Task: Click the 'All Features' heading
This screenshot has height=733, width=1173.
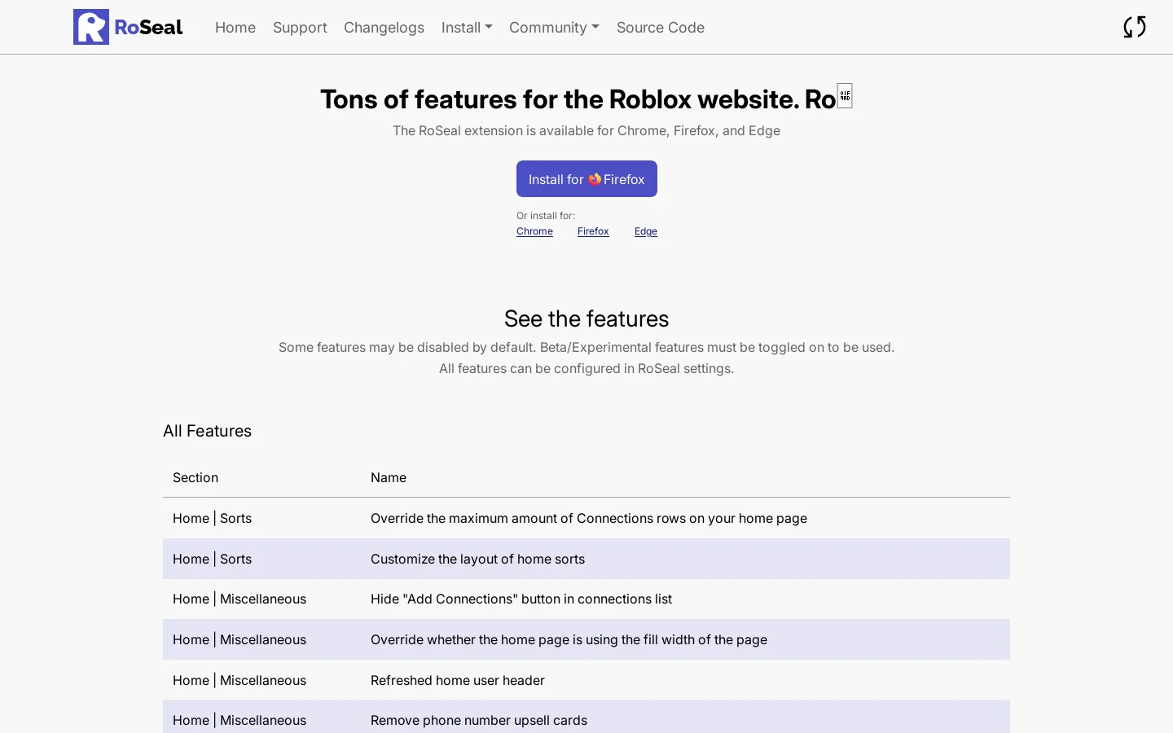Action: (207, 431)
